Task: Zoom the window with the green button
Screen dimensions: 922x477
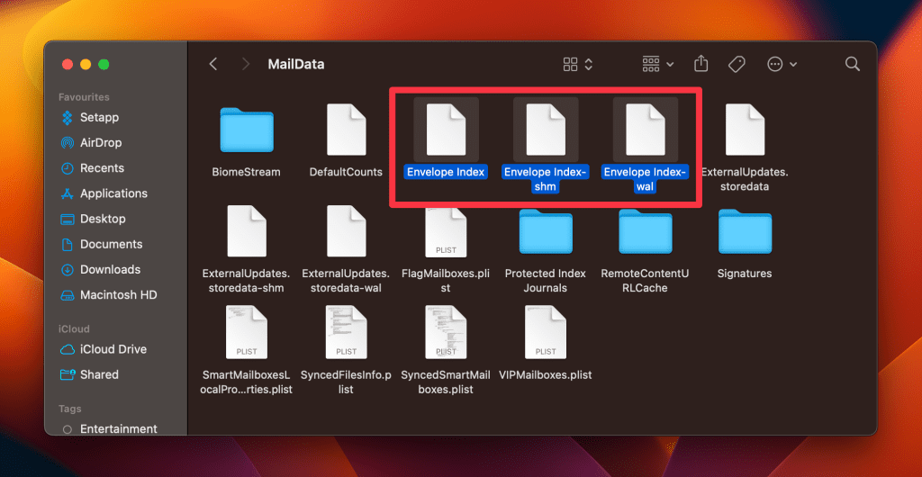Action: (x=104, y=65)
